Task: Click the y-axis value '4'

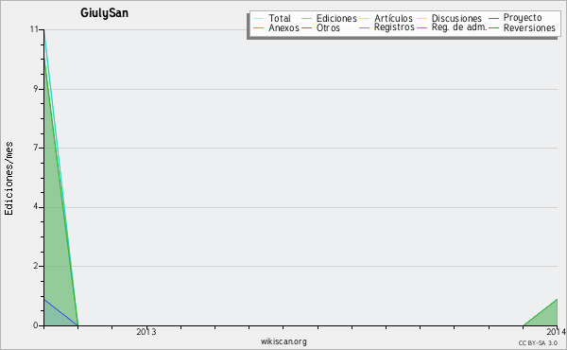Action: (x=36, y=207)
